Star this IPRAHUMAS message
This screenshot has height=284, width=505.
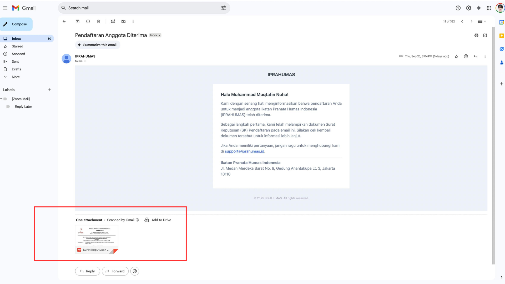[x=456, y=56]
